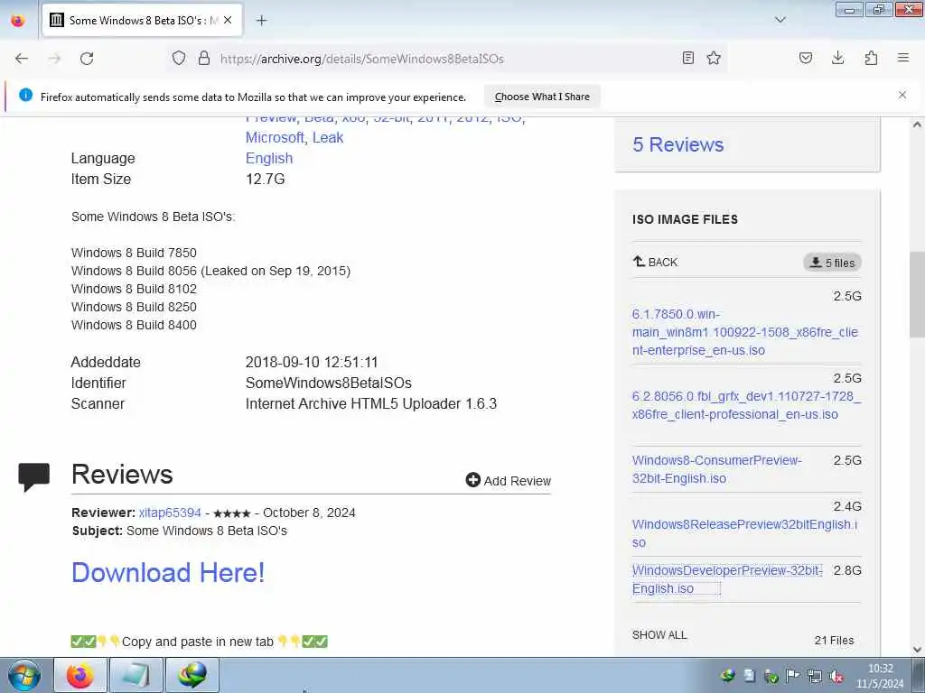Download Windows8ReleasePreview32bitEnglish.iso

(x=744, y=533)
